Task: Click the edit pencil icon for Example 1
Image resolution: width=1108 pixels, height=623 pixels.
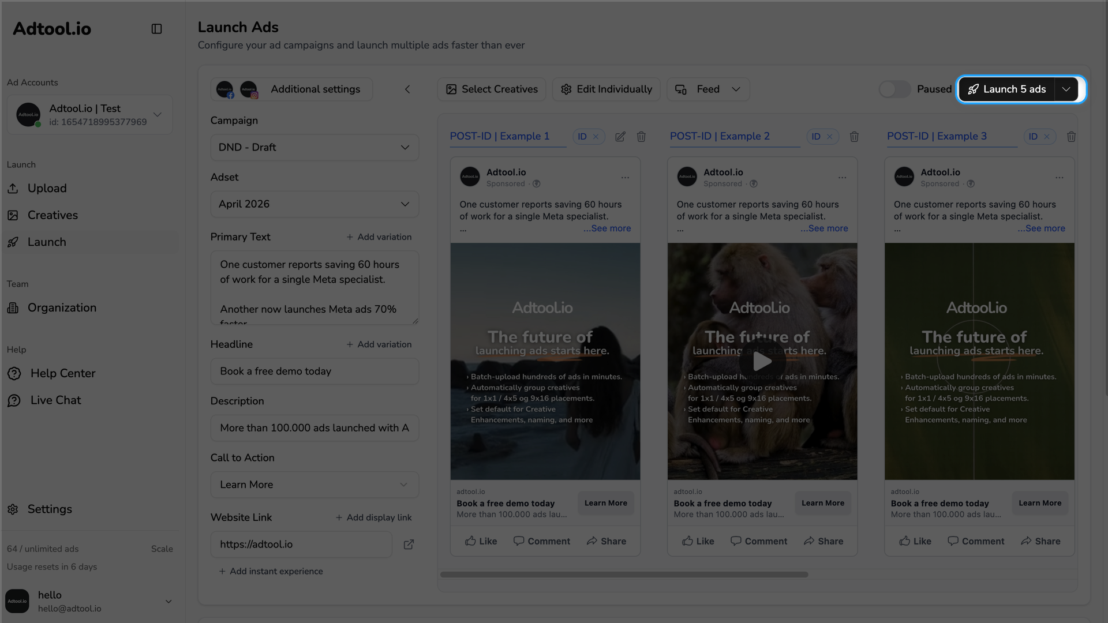Action: (x=620, y=137)
